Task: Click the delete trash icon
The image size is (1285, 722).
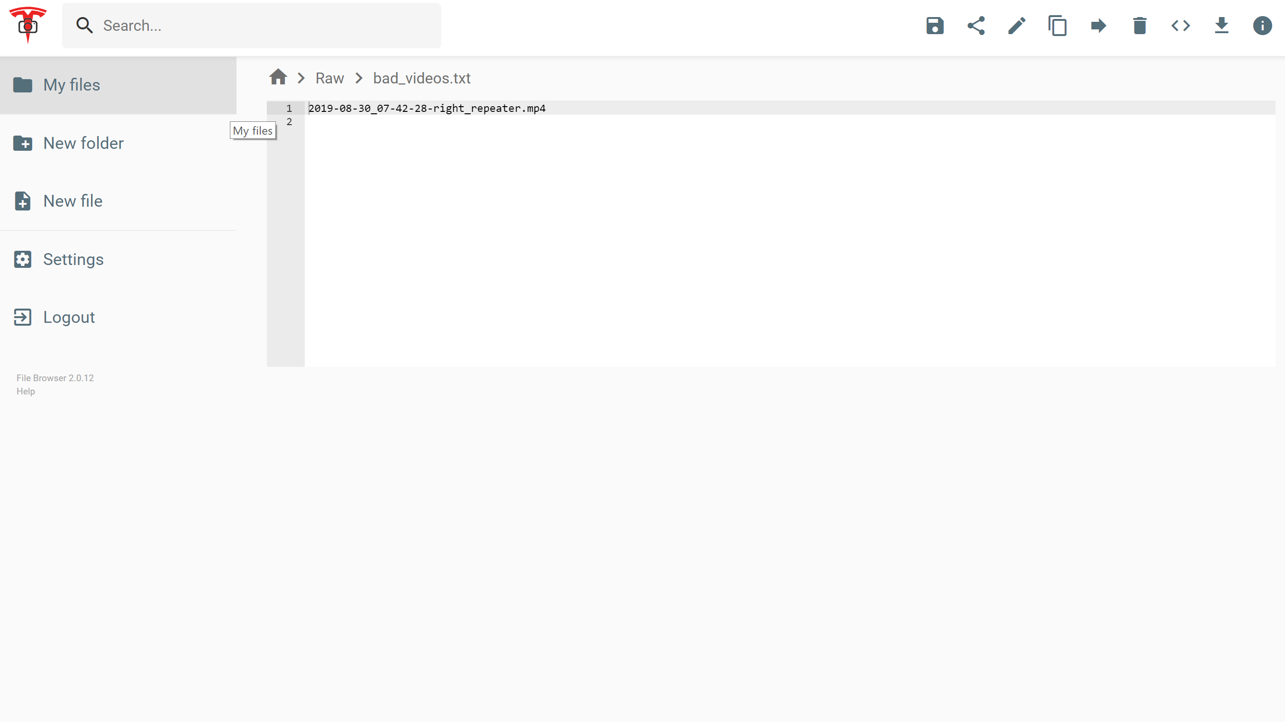Action: [x=1139, y=26]
